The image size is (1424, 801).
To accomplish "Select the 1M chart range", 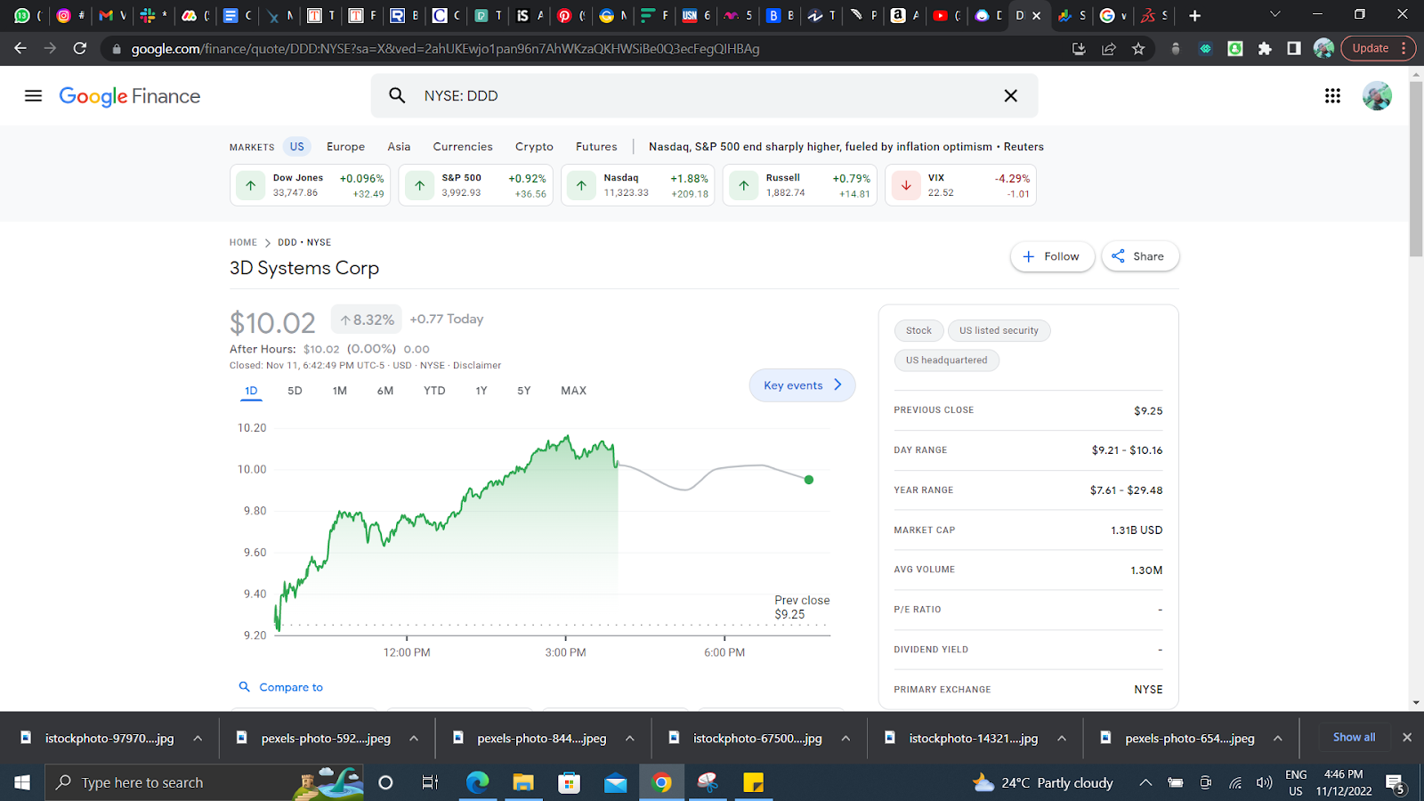I will pos(340,391).
